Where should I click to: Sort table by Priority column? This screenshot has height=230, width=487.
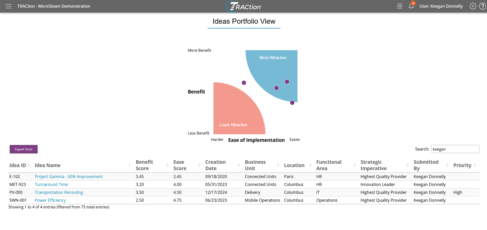click(x=462, y=165)
